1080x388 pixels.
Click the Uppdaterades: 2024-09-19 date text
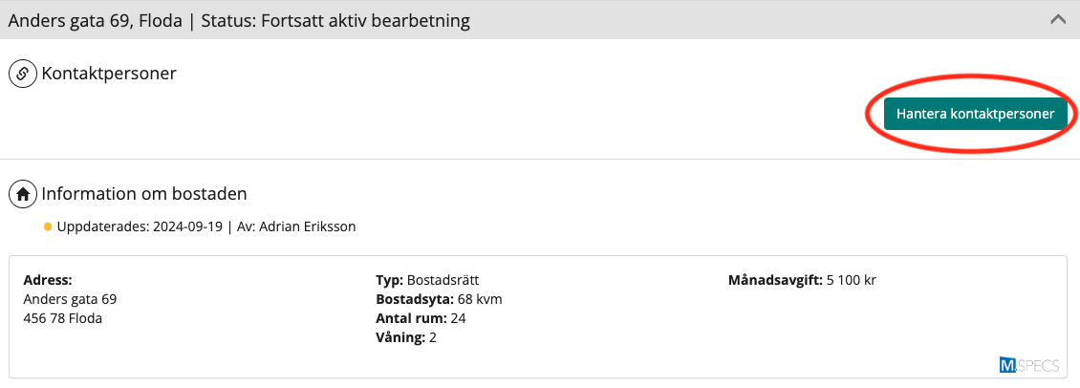138,227
